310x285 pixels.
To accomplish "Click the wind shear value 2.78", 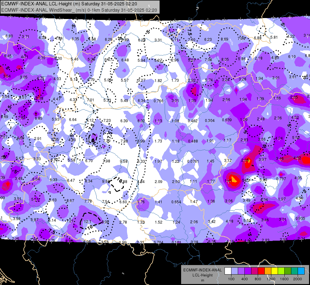I will 123,222.
